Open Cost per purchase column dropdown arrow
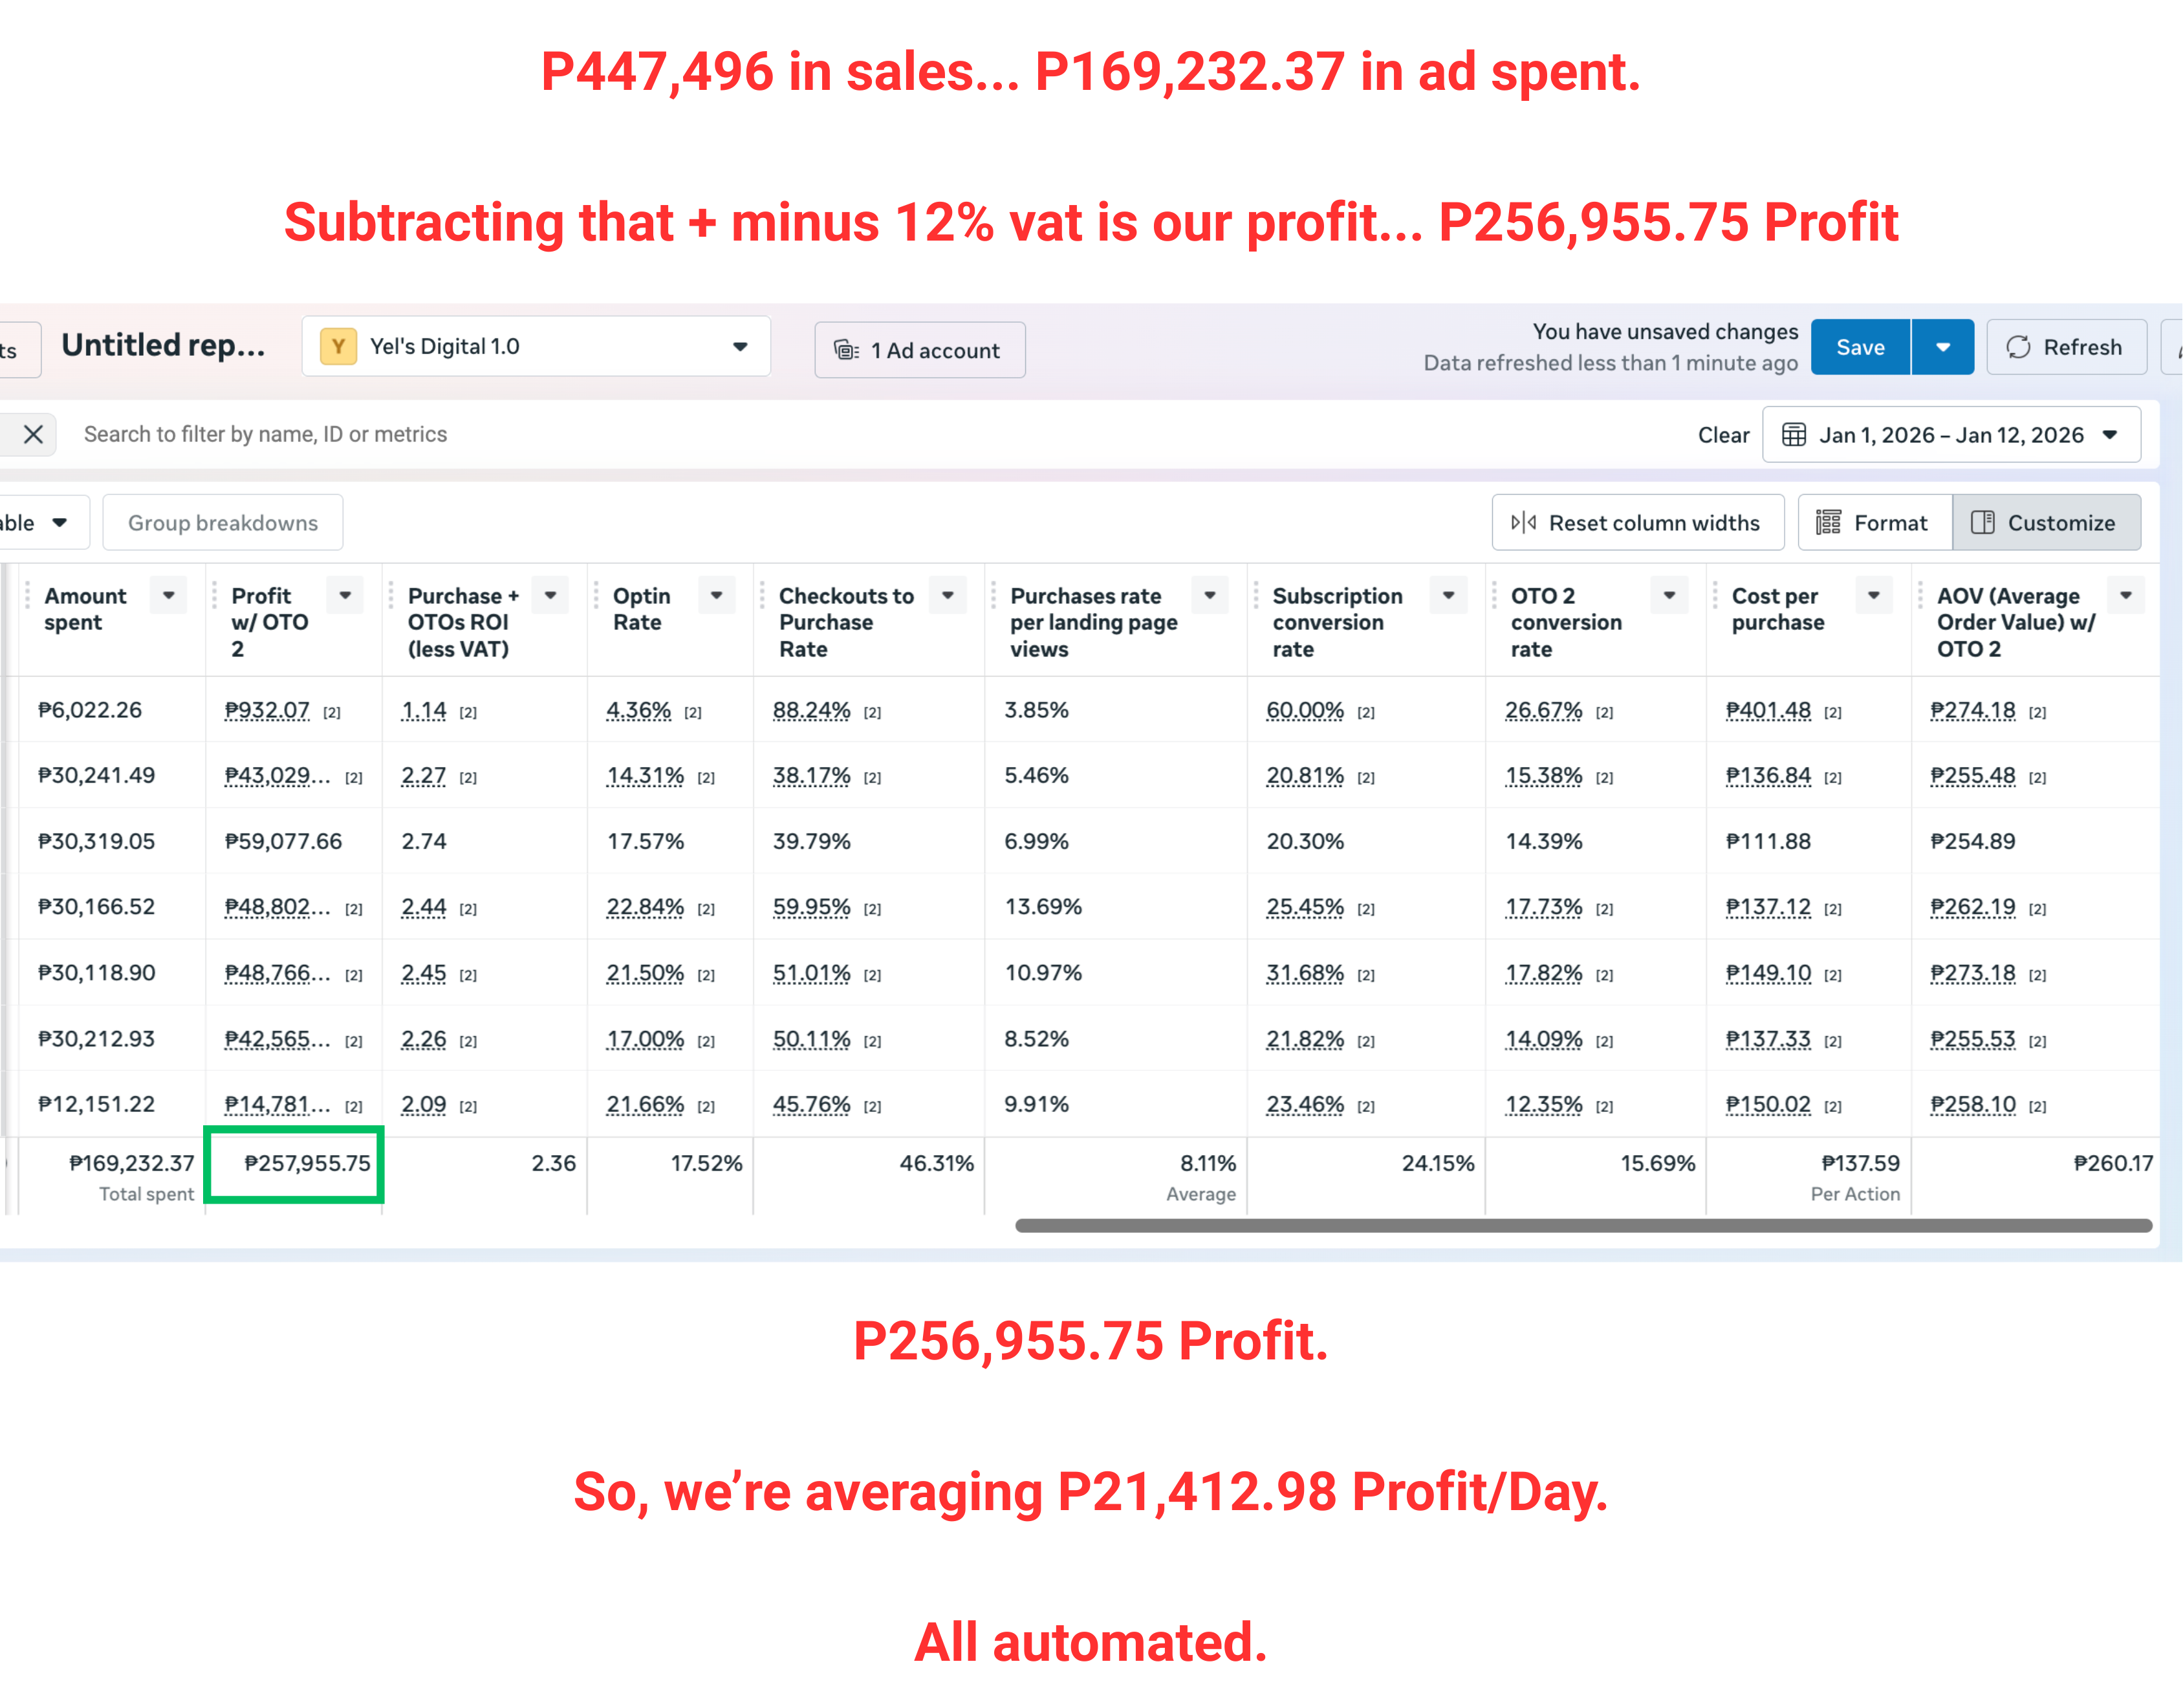Screen dimensions: 2183x1708 [1873, 596]
